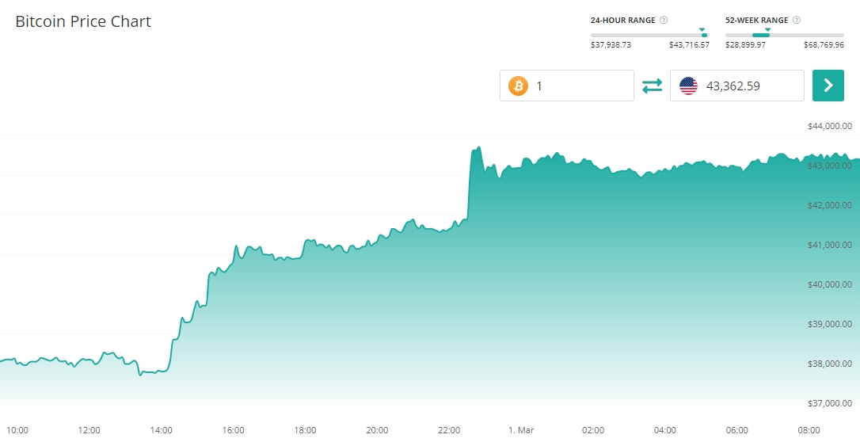Image resolution: width=860 pixels, height=442 pixels.
Task: Click the 24-hour range help icon
Action: coord(664,20)
